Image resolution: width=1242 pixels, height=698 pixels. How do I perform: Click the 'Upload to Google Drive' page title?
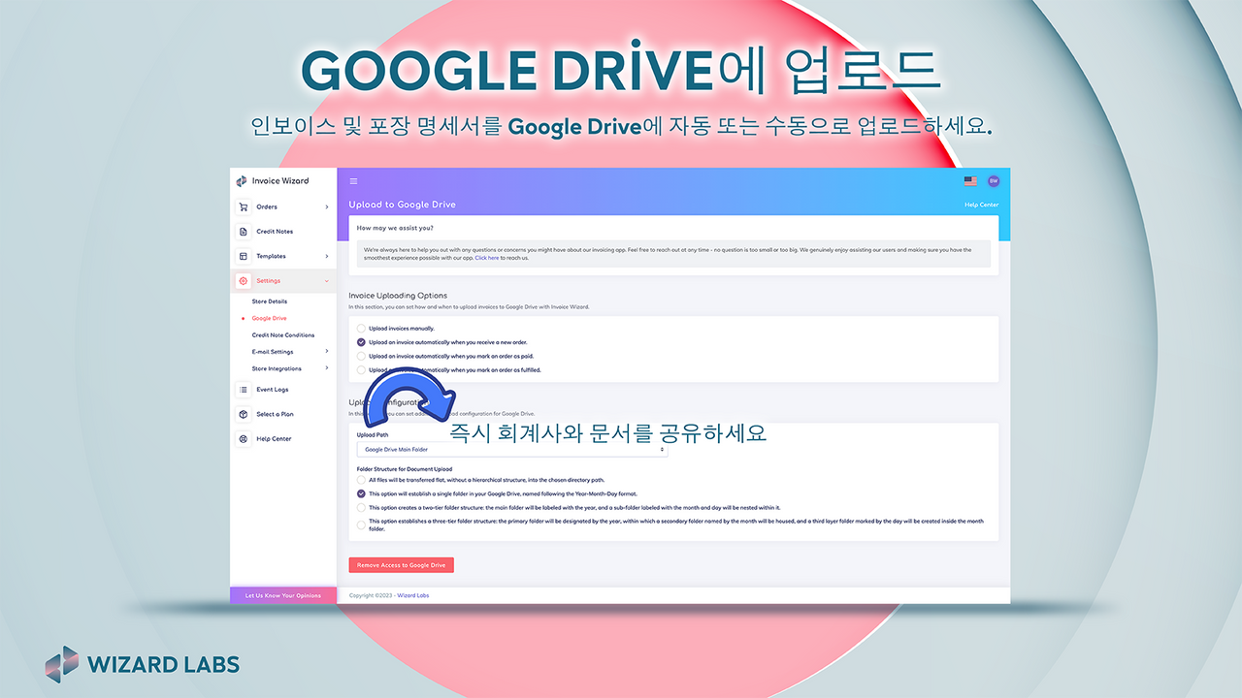click(x=402, y=205)
